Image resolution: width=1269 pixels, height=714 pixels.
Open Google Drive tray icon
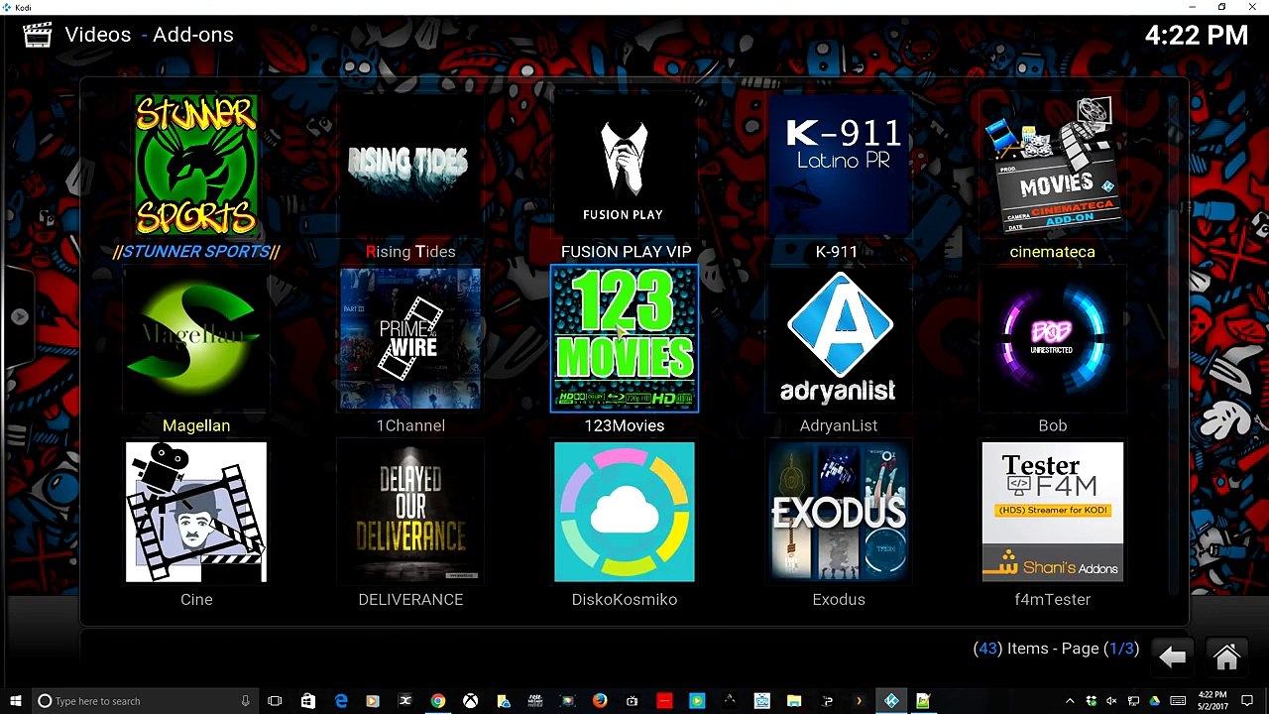click(x=1154, y=701)
